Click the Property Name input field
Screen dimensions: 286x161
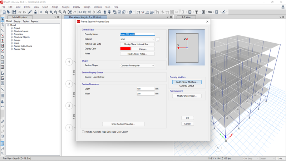(137, 34)
